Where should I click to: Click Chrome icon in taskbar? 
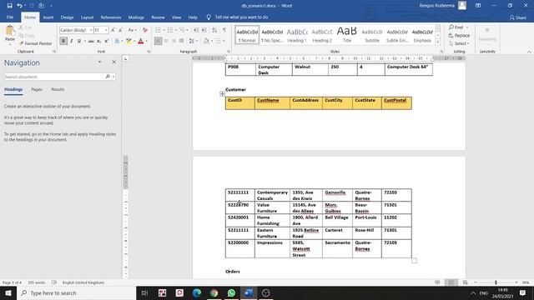click(x=214, y=292)
